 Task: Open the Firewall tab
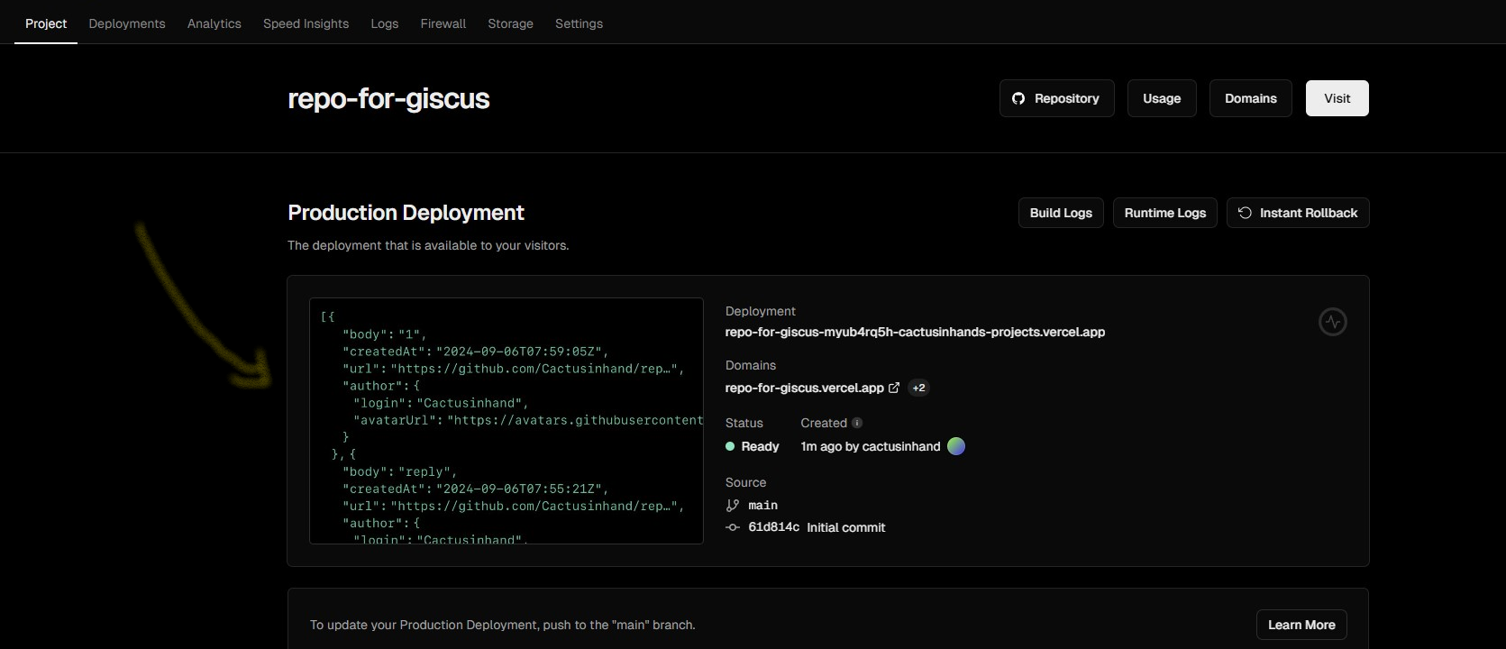[443, 23]
